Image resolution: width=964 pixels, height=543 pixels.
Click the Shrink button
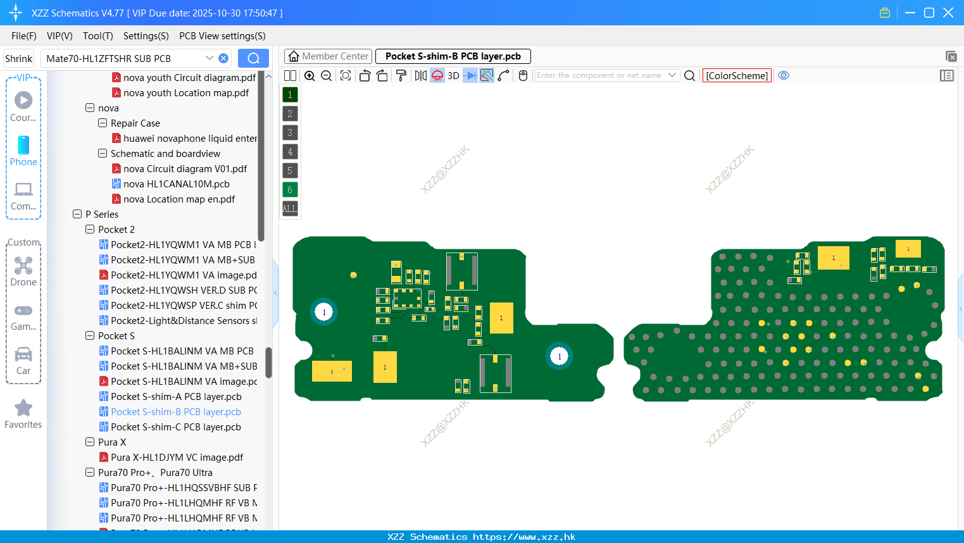click(x=18, y=58)
